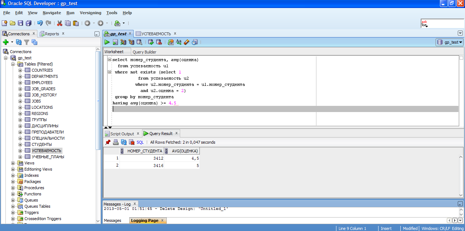The width and height of the screenshot is (465, 231).
Task: Click green plus New Connection icon
Action: click(5, 42)
